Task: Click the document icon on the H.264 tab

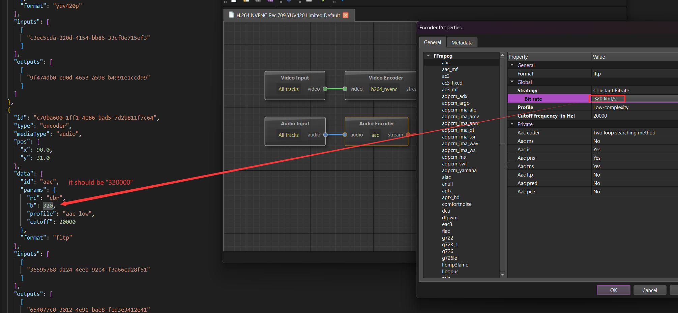Action: click(231, 15)
